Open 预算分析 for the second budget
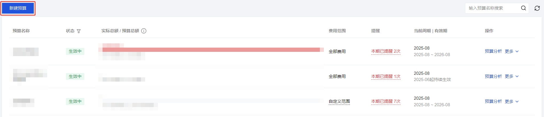 493,76
